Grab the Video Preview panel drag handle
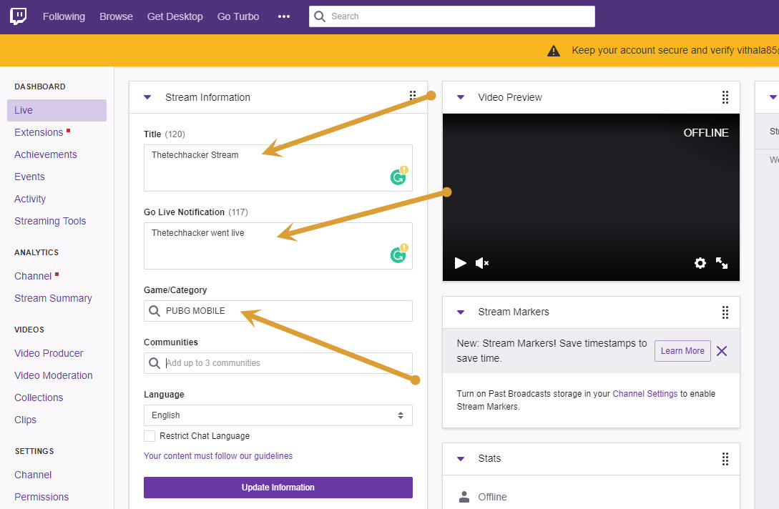The image size is (779, 509). (x=725, y=97)
